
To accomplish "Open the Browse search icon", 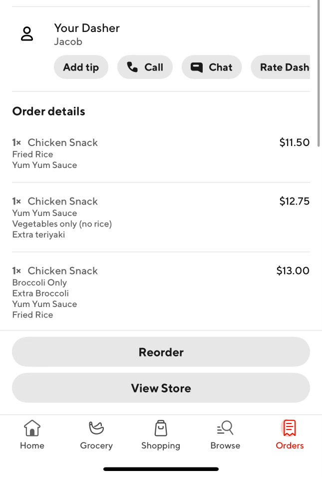I will pos(225,428).
